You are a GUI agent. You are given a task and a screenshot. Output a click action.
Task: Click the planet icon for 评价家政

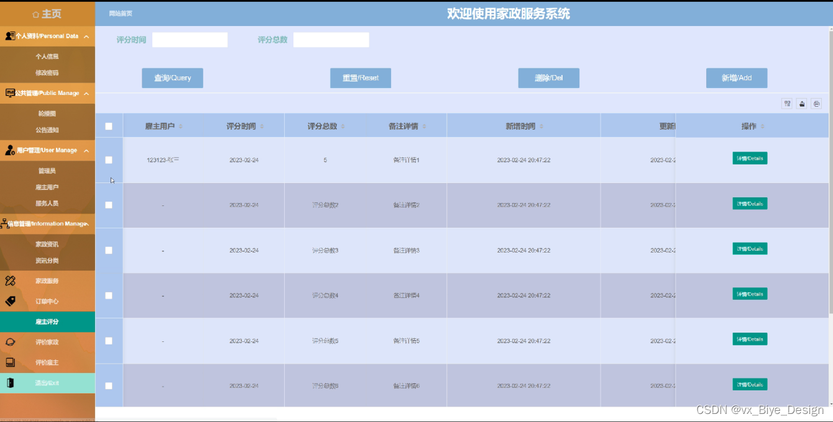coord(10,342)
